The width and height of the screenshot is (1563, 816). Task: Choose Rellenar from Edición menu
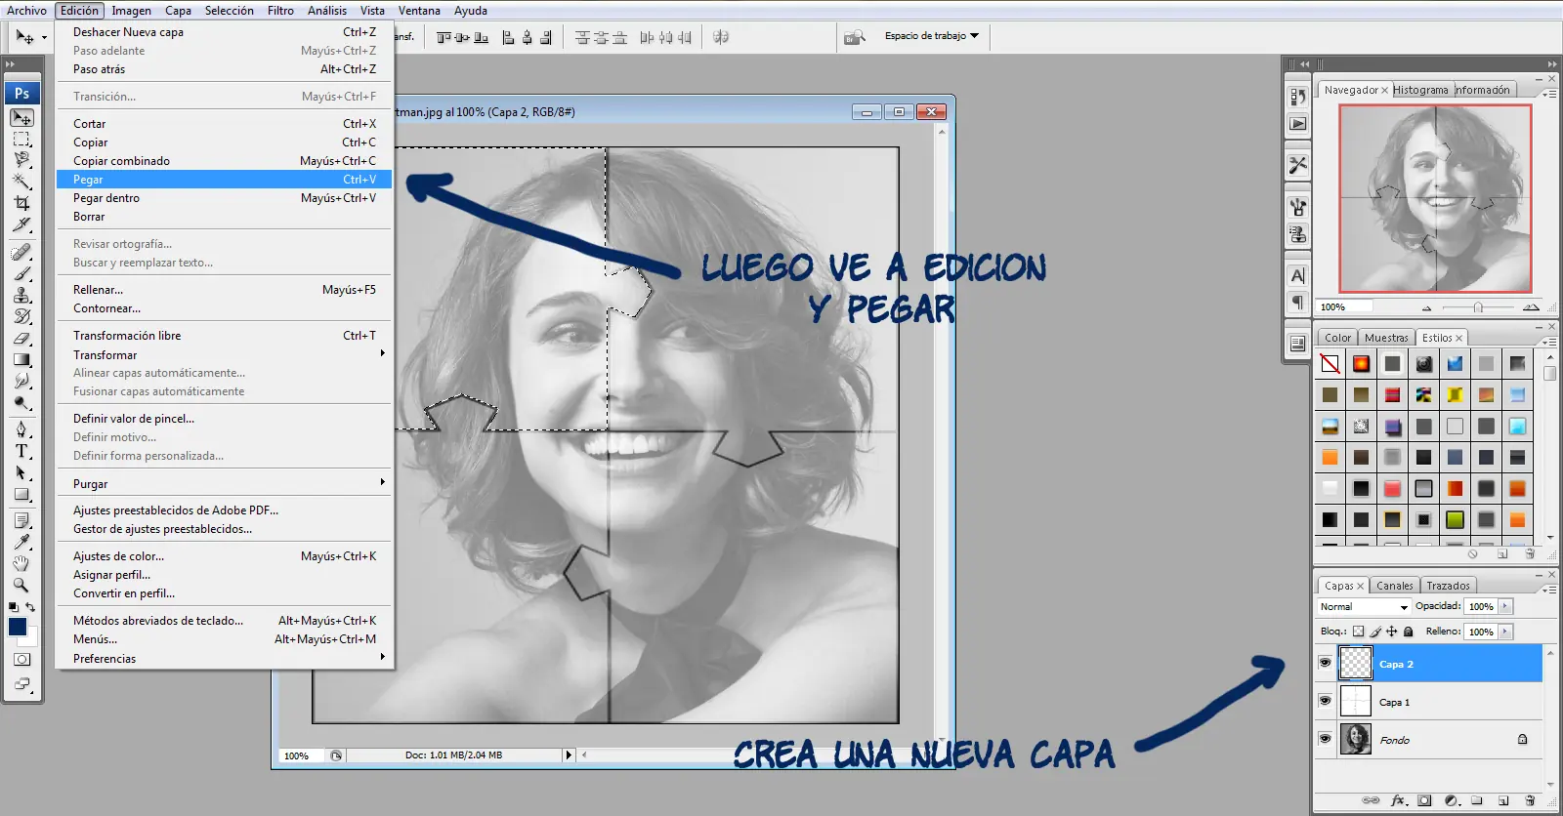point(224,289)
